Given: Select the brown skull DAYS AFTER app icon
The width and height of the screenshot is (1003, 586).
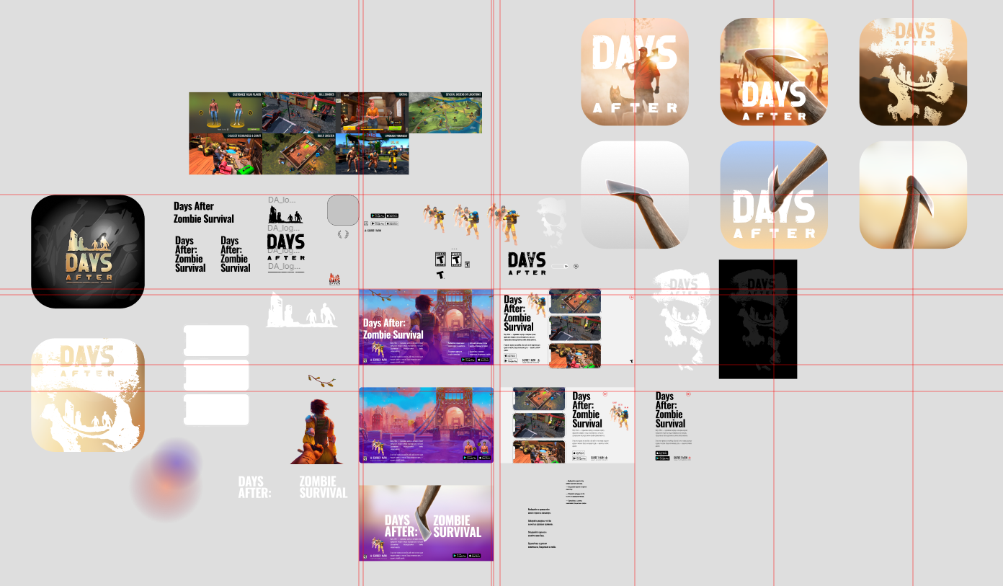Looking at the screenshot, I should coord(913,71).
